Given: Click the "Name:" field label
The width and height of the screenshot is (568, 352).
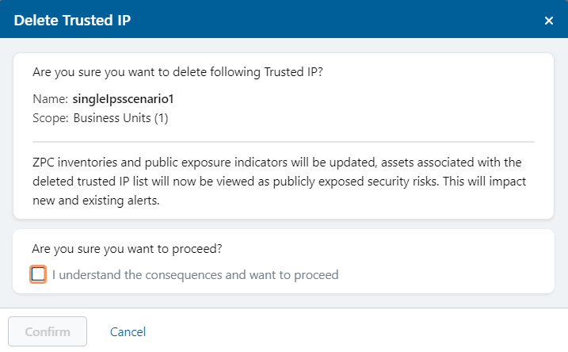Looking at the screenshot, I should pyautogui.click(x=50, y=100).
